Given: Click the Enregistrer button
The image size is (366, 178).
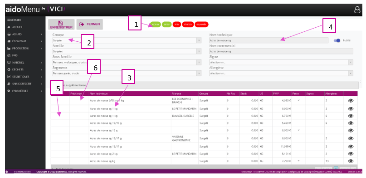Looking at the screenshot, I should coord(61,25).
